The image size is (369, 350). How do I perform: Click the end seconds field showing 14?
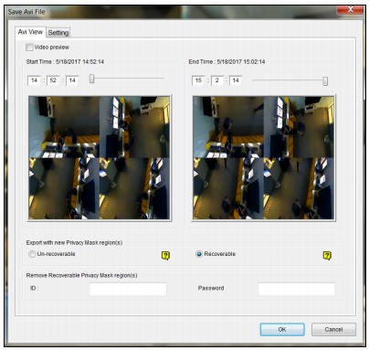[x=236, y=80]
